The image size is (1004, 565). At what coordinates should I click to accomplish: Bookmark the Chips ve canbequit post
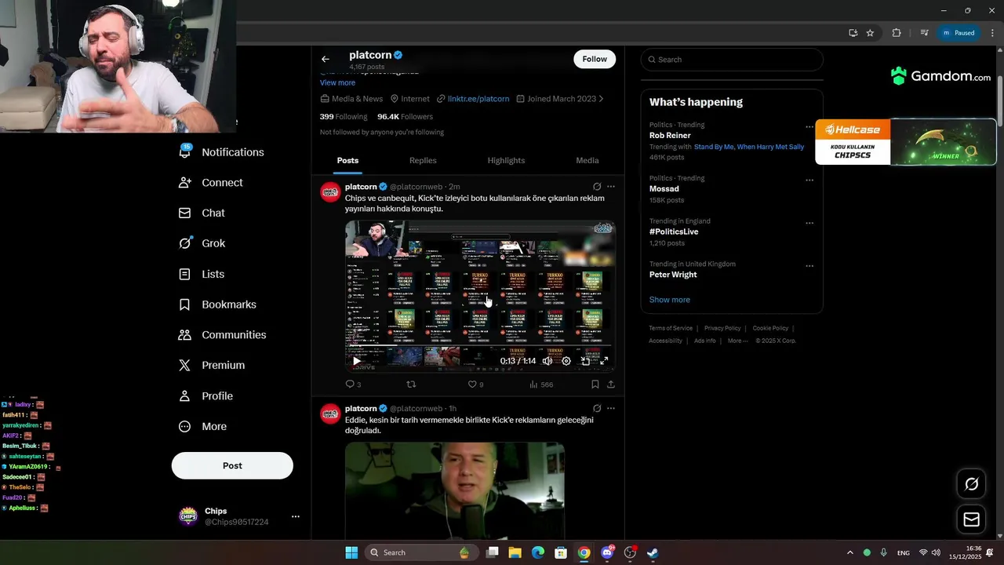[595, 384]
